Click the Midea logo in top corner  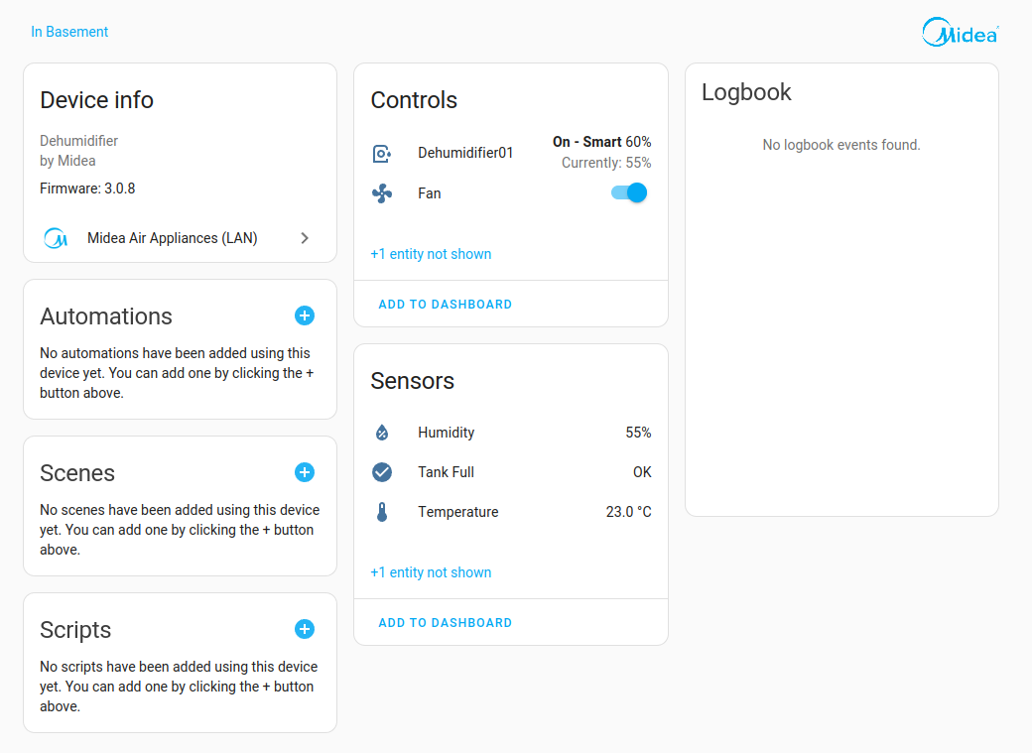(x=960, y=33)
